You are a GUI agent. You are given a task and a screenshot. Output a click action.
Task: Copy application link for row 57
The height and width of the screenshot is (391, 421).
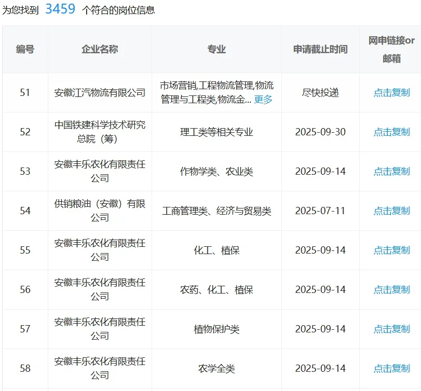pyautogui.click(x=391, y=329)
